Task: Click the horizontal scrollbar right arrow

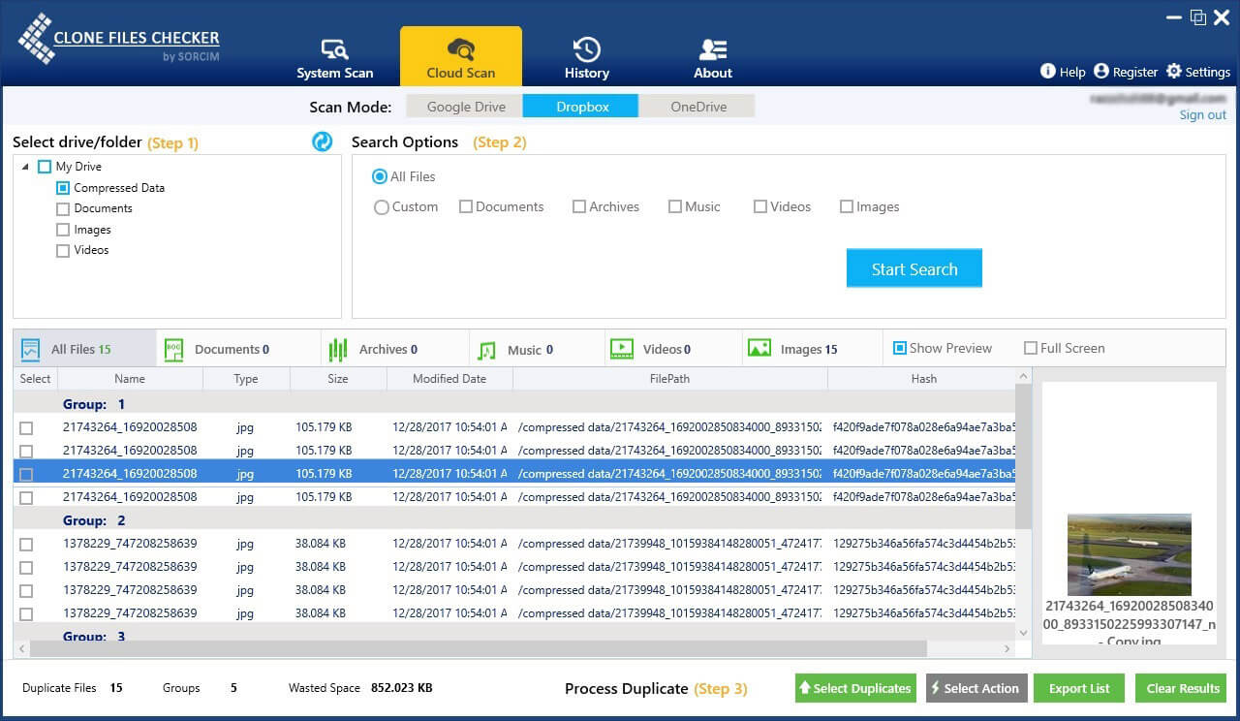Action: pyautogui.click(x=1009, y=649)
